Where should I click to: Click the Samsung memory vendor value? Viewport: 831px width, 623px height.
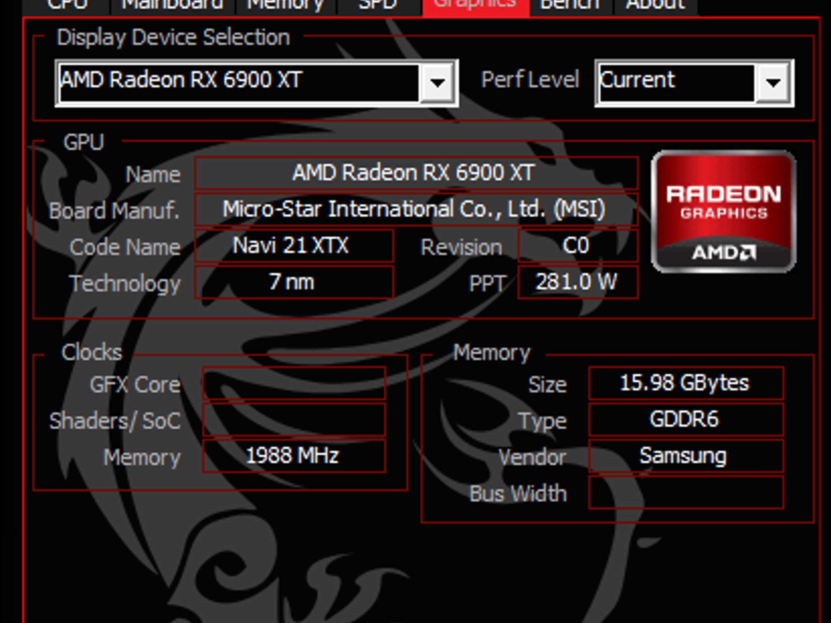[x=686, y=456]
